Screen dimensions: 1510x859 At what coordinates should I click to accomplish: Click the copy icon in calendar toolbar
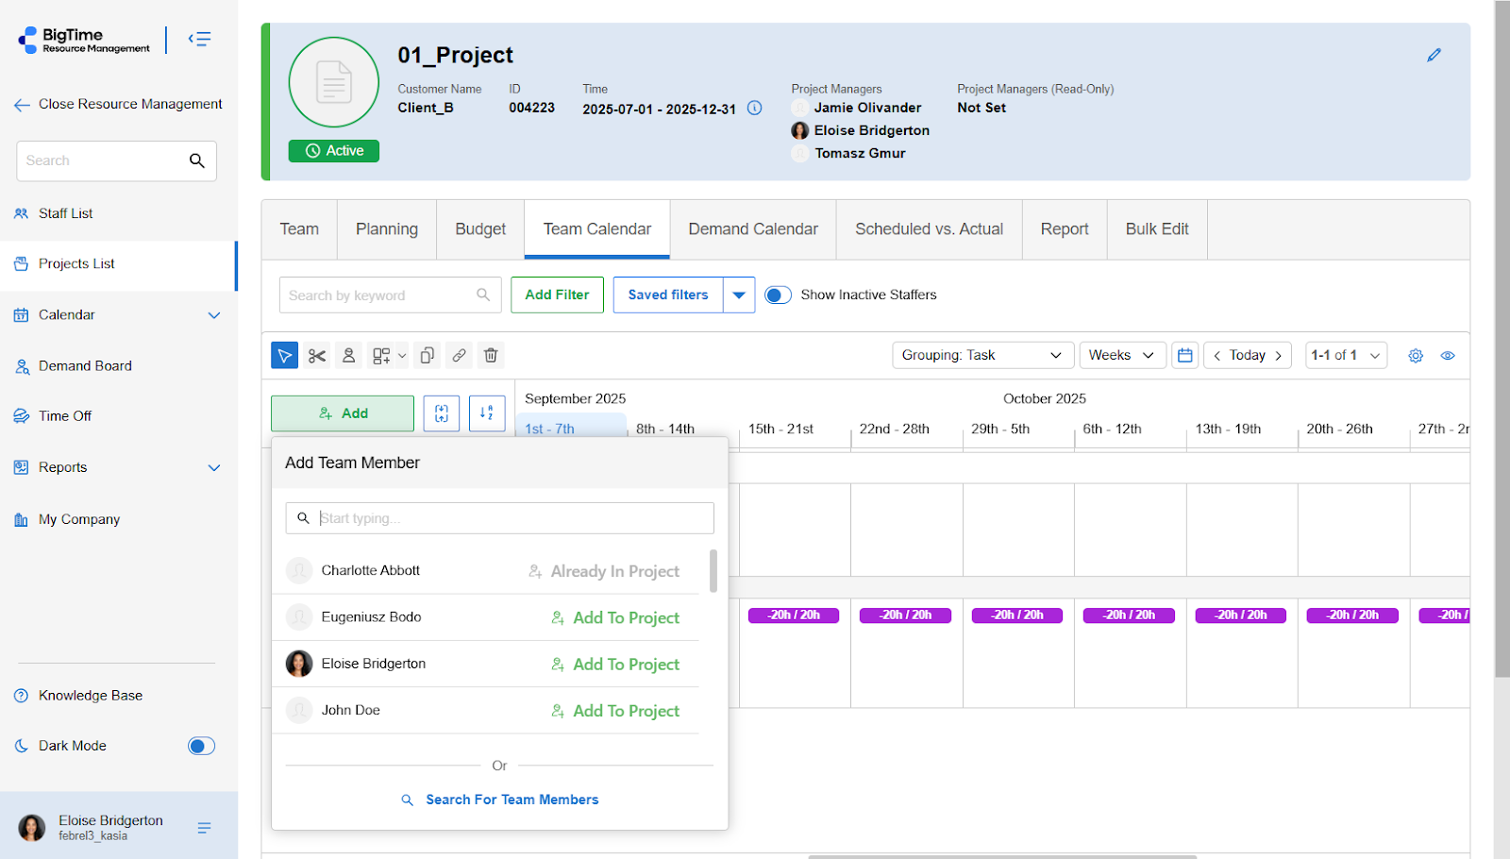point(428,356)
